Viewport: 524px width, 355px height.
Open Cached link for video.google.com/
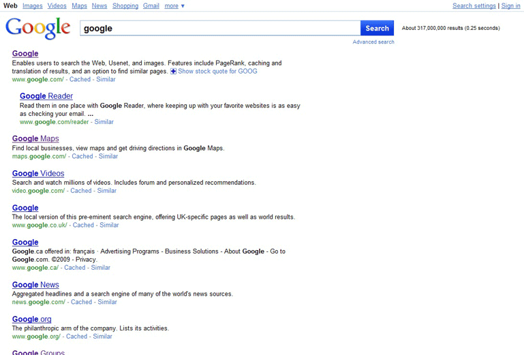click(x=81, y=191)
